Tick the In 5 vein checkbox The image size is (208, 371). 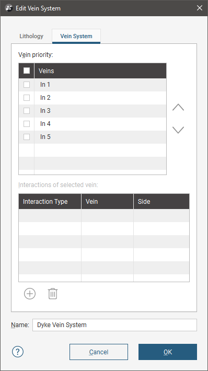pyautogui.click(x=27, y=137)
